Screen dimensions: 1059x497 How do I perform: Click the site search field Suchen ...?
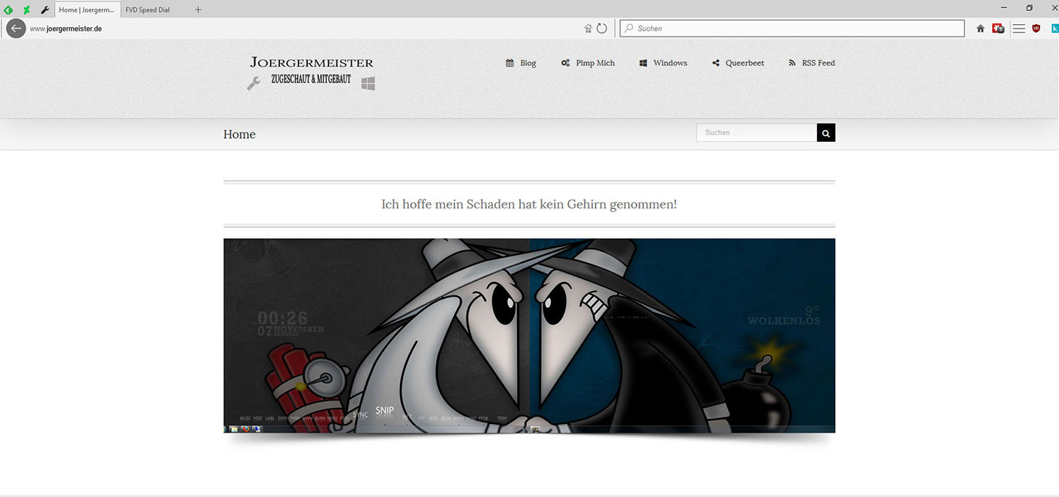(x=756, y=132)
